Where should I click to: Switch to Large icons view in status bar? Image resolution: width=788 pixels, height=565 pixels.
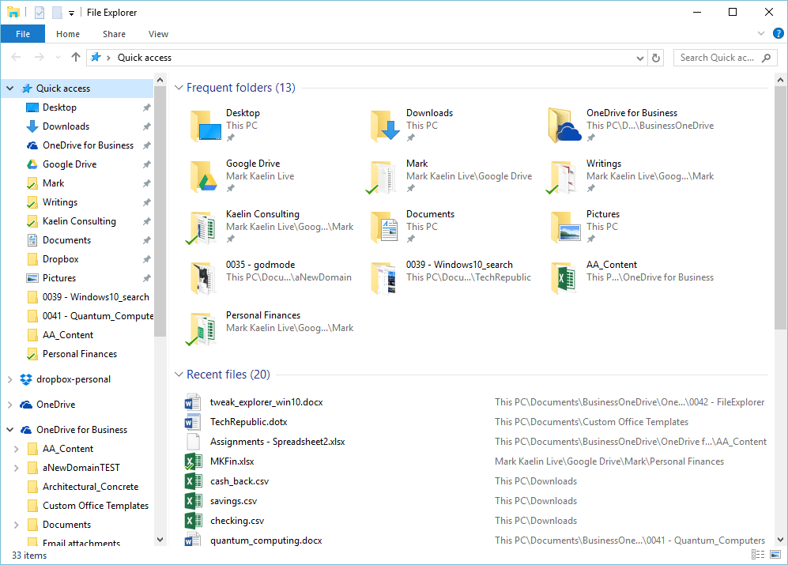[x=775, y=555]
